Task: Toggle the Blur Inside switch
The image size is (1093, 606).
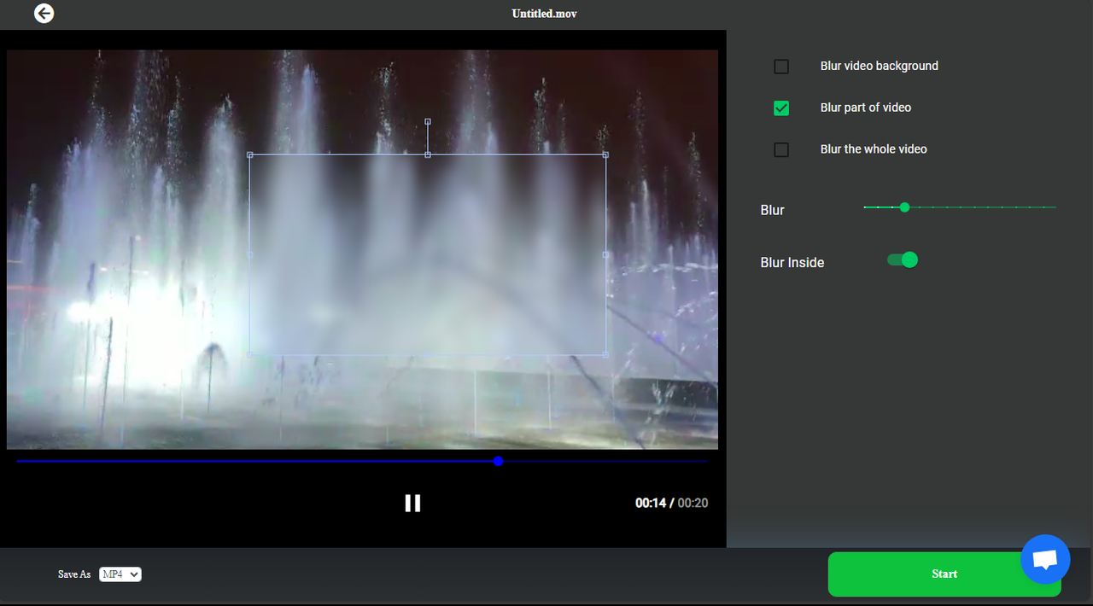Action: tap(903, 259)
